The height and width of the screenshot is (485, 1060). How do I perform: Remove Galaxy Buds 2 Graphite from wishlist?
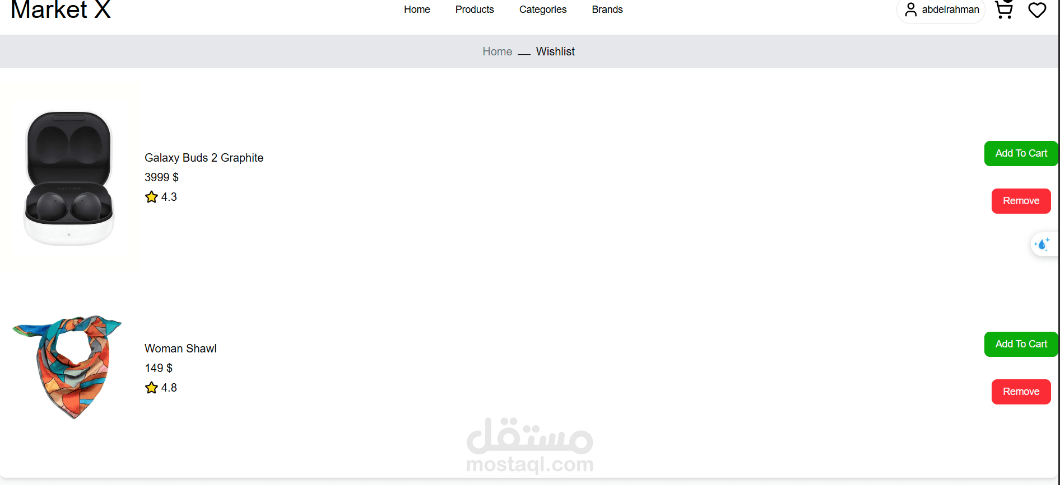click(x=1021, y=201)
